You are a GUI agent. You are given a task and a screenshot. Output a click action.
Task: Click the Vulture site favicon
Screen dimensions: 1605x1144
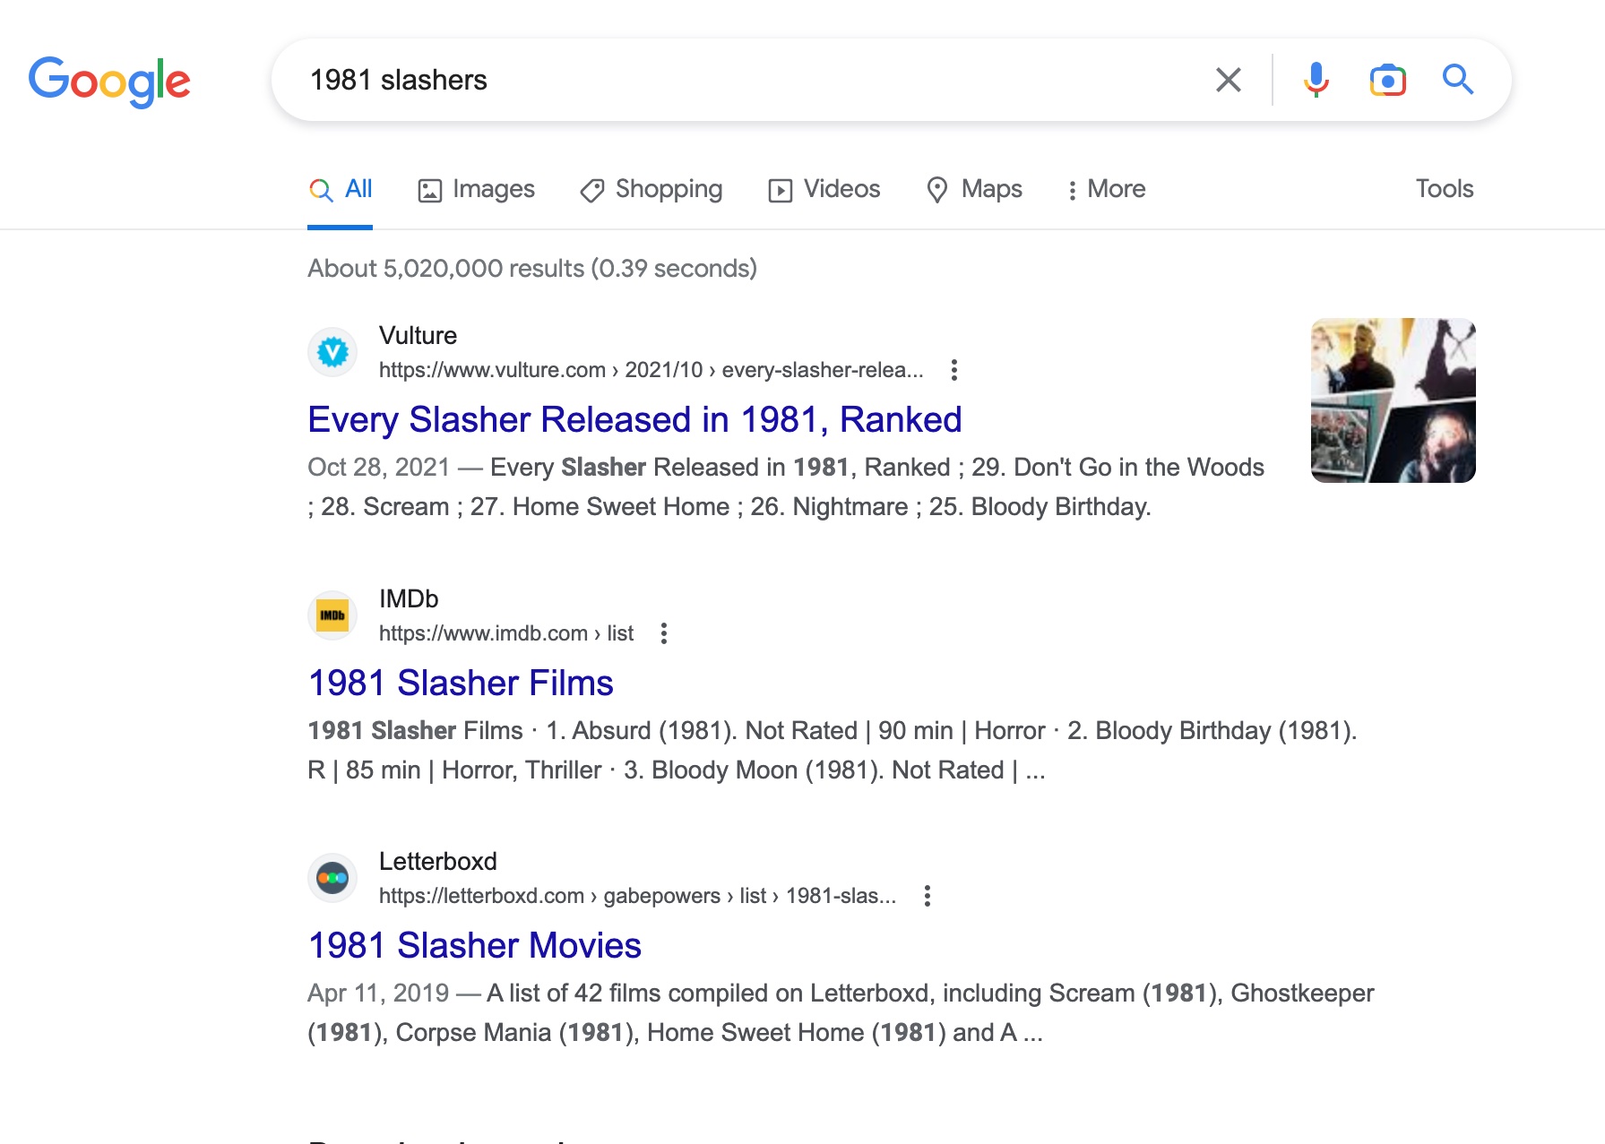click(332, 352)
